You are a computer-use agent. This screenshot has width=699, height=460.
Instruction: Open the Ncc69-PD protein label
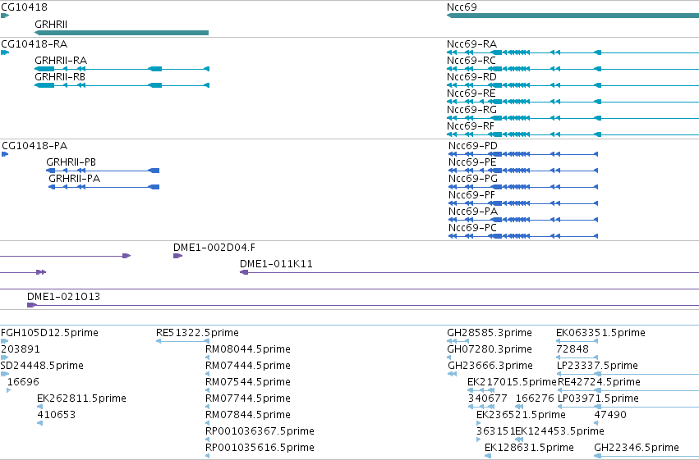473,146
